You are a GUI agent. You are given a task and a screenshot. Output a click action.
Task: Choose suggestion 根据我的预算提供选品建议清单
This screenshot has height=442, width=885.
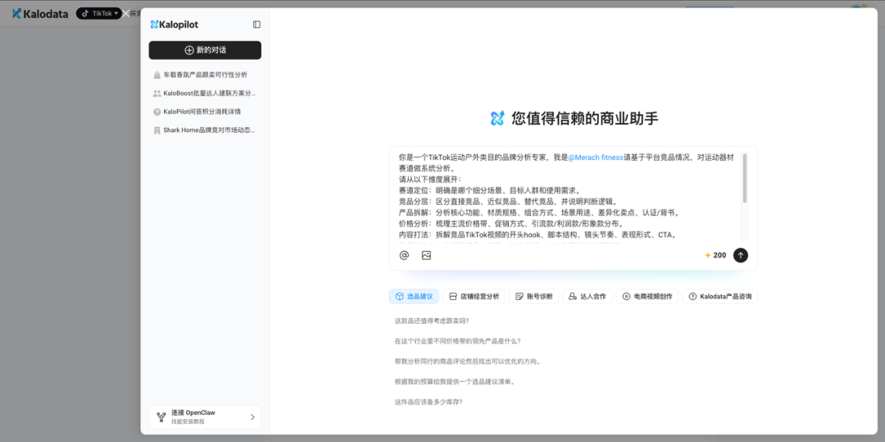(x=454, y=382)
